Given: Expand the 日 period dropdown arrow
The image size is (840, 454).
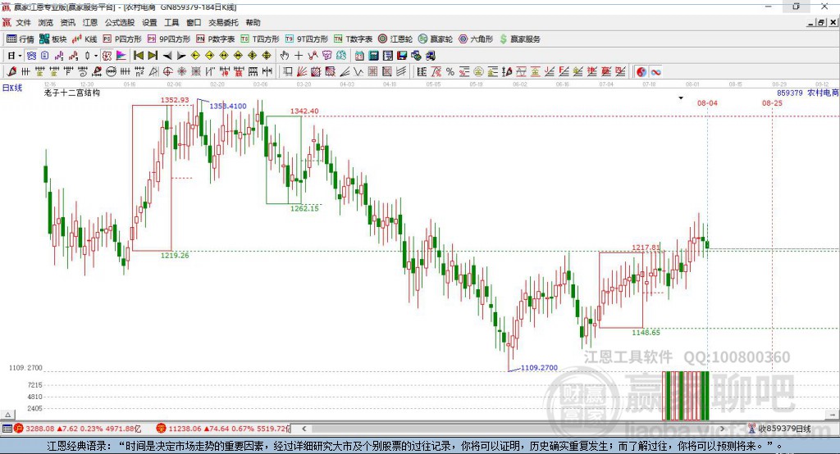Looking at the screenshot, I should (20, 56).
